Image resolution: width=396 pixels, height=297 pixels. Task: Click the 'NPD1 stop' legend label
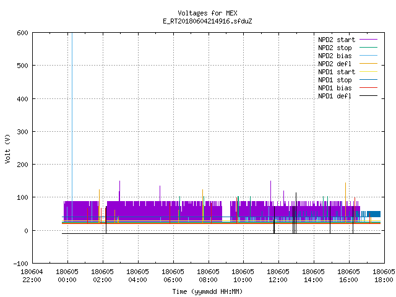coord(335,80)
